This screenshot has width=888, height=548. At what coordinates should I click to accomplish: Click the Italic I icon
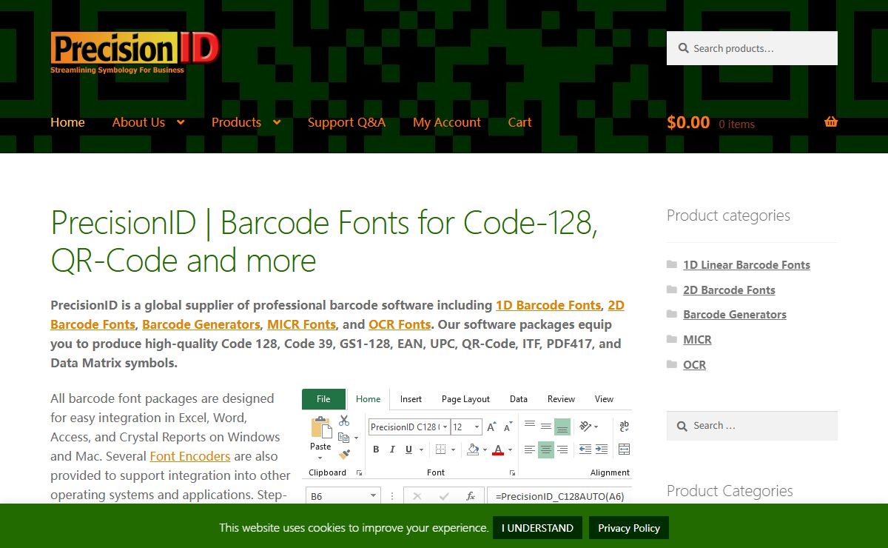(x=391, y=450)
